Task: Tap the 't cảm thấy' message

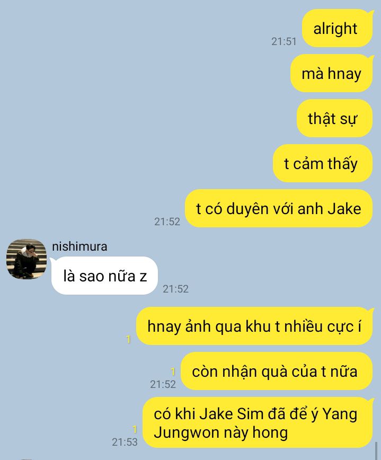Action: [x=323, y=163]
